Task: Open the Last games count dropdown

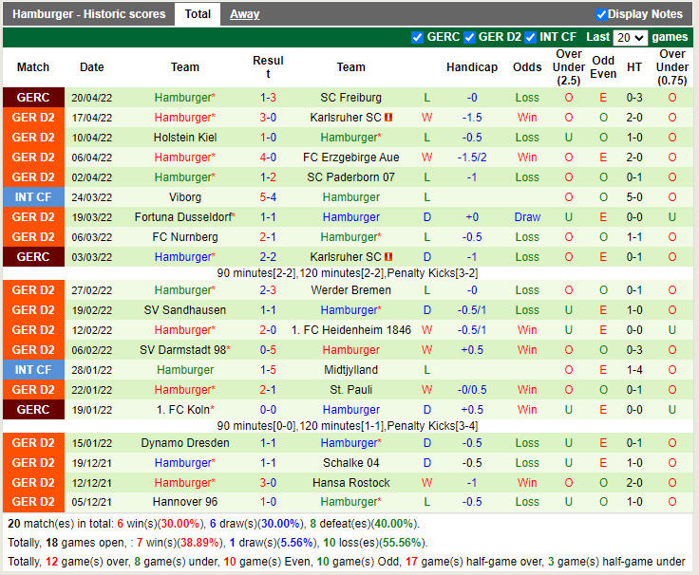Action: coord(630,38)
